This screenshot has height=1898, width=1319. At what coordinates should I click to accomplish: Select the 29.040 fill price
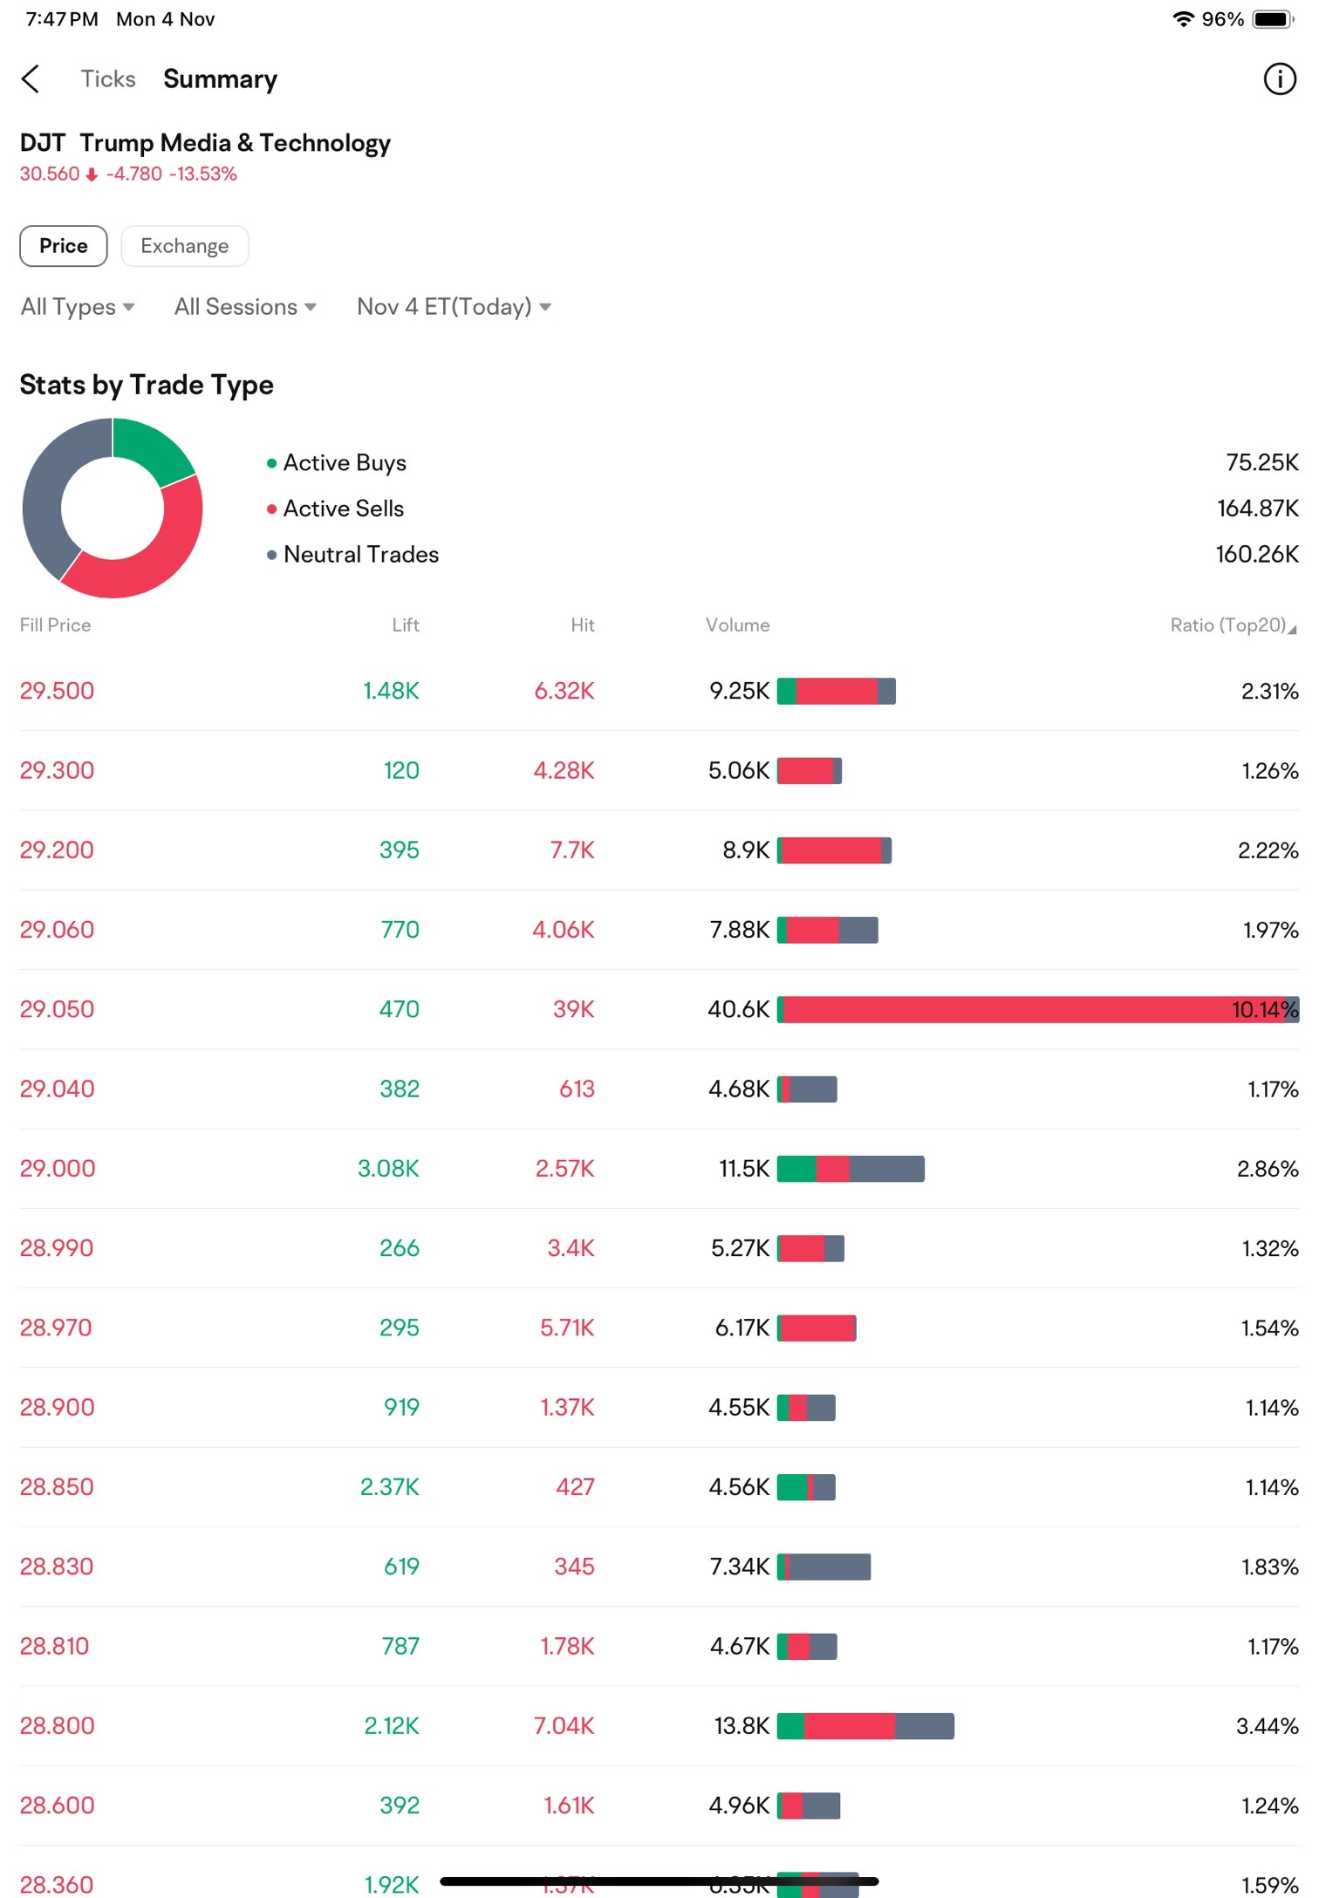point(57,1089)
